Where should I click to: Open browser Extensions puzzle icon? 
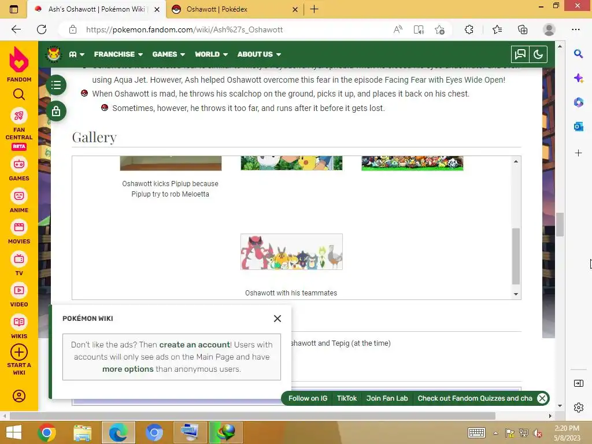point(469,29)
